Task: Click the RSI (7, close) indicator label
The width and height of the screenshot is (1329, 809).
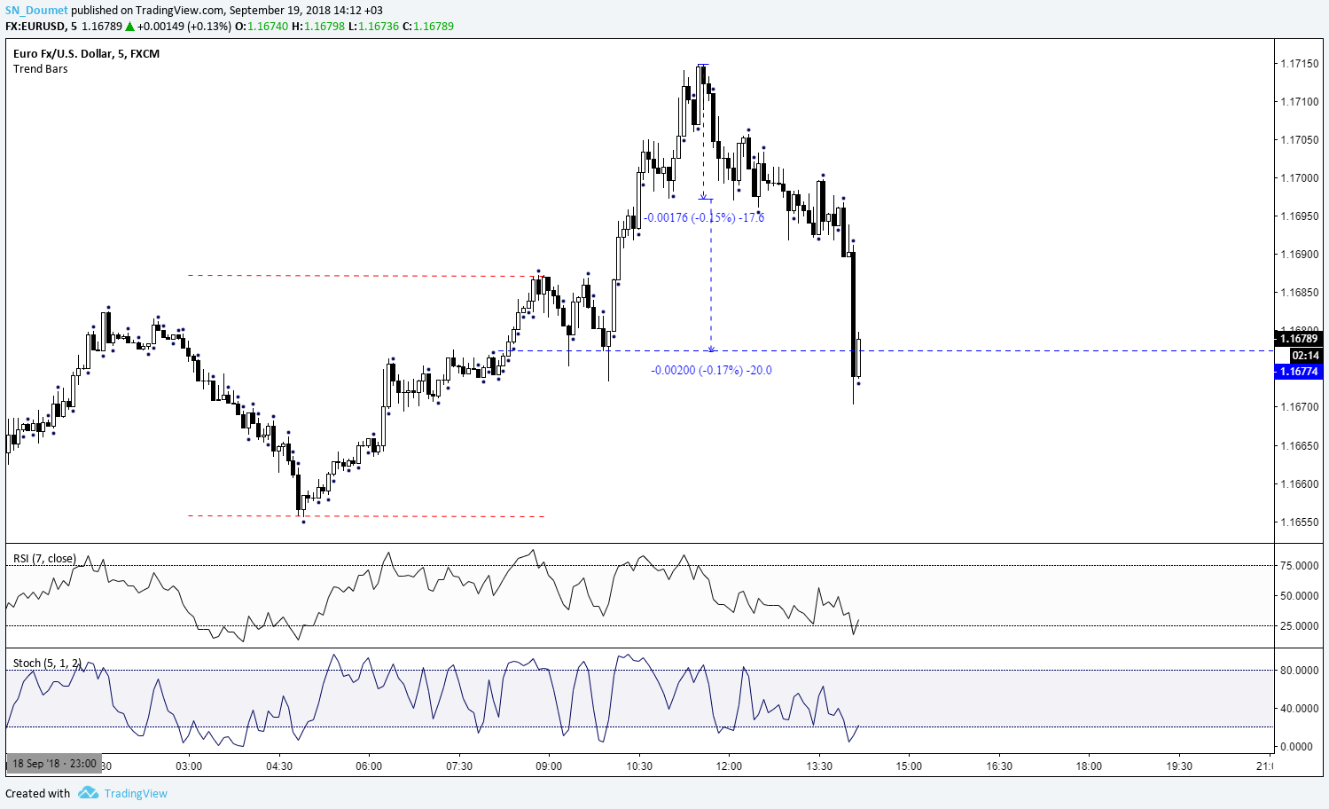Action: click(44, 559)
